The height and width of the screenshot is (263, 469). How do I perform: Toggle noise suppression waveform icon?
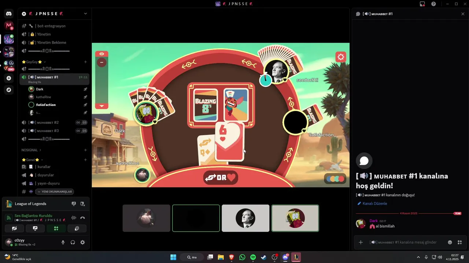74,218
